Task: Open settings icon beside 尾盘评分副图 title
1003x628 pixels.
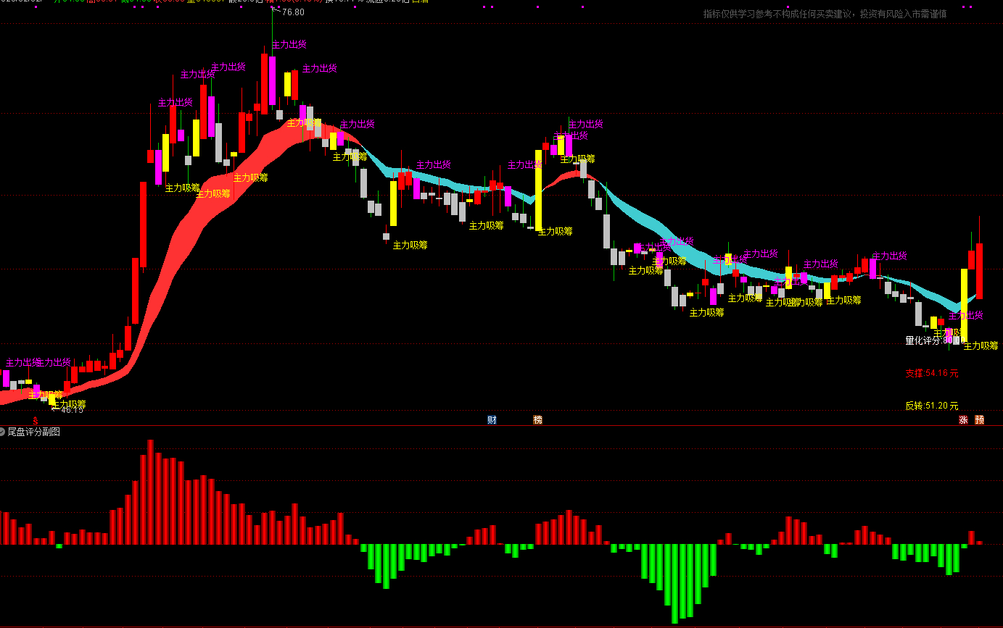Action: click(x=3, y=432)
